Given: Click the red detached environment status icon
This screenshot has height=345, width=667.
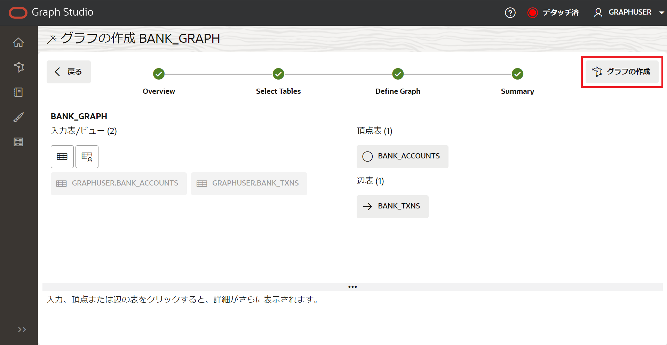Looking at the screenshot, I should [x=532, y=13].
